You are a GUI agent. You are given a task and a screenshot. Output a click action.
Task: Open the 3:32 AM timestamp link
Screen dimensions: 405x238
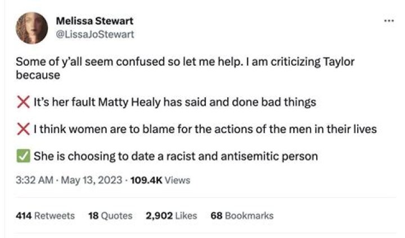pyautogui.click(x=33, y=180)
